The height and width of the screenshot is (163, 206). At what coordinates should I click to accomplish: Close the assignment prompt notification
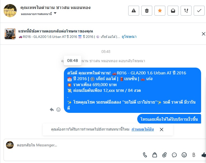click(162, 129)
